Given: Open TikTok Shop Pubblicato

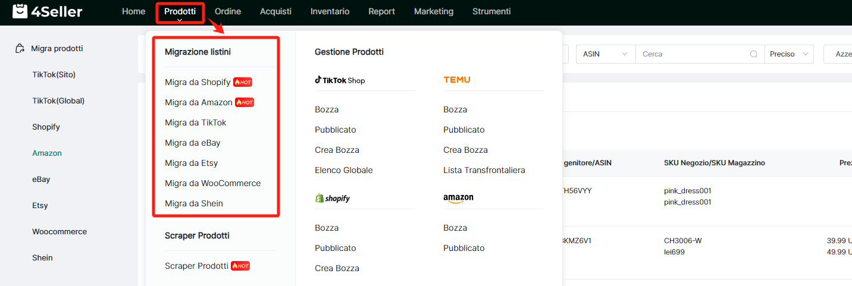Looking at the screenshot, I should [x=336, y=130].
